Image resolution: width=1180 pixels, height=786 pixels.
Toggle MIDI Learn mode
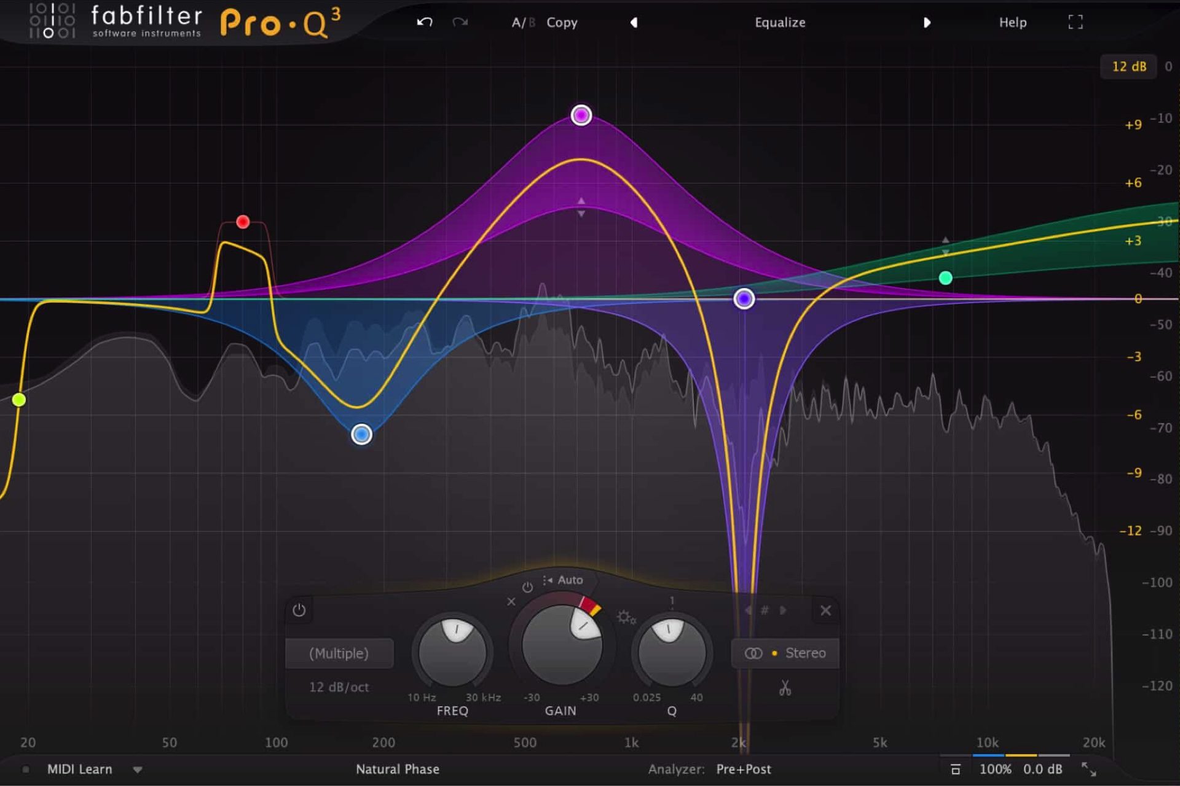pos(80,769)
